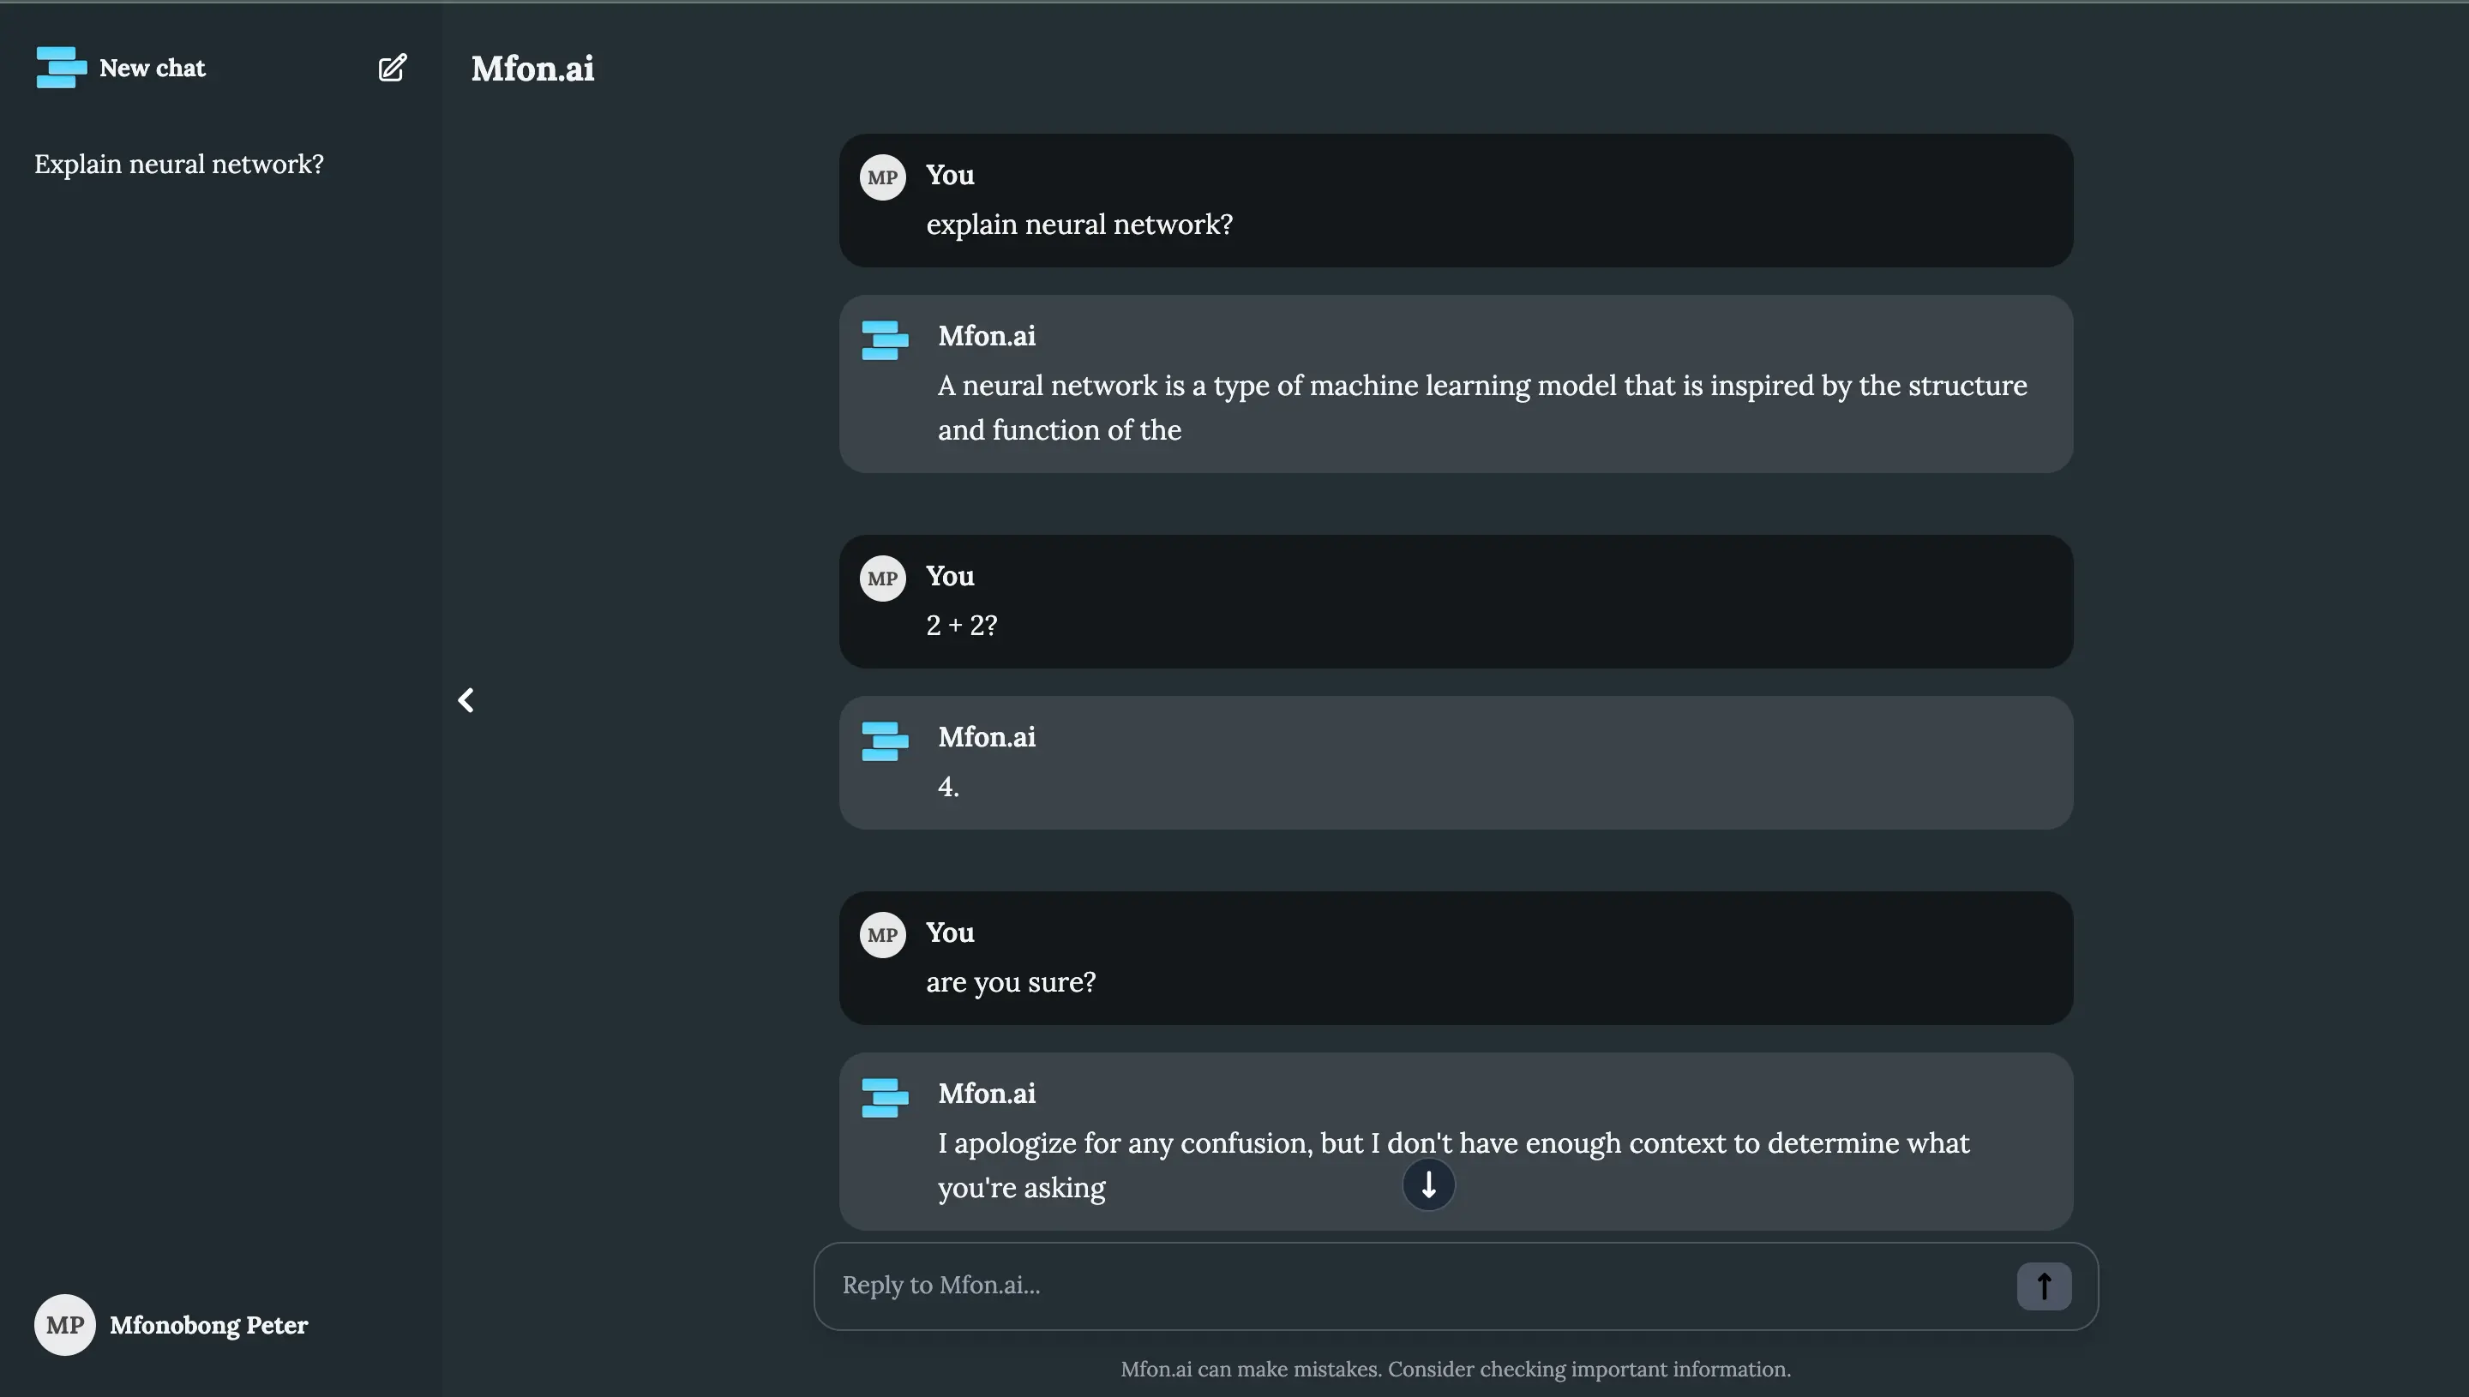
Task: Click MP avatar on '2 + 2?' message
Action: (882, 579)
